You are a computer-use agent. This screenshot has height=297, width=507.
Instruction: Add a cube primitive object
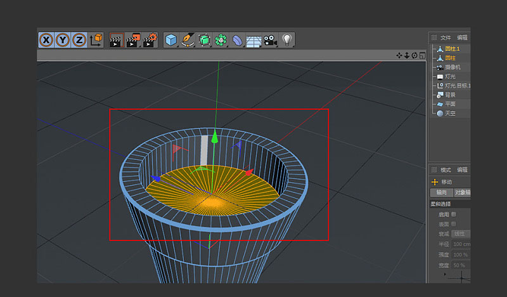click(x=171, y=40)
